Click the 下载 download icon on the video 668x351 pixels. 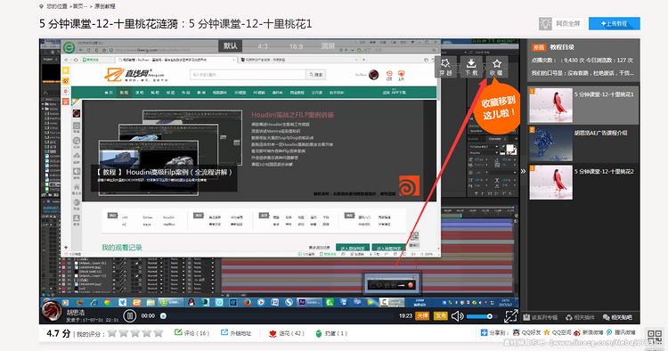[x=471, y=67]
